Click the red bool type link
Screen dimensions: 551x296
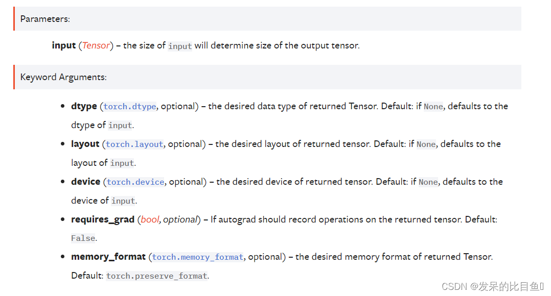coord(150,219)
